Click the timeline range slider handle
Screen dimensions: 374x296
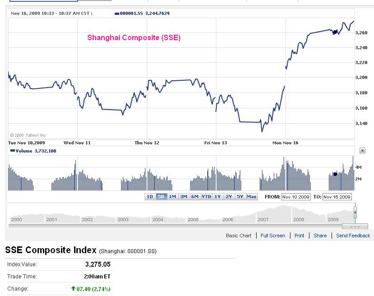click(355, 212)
